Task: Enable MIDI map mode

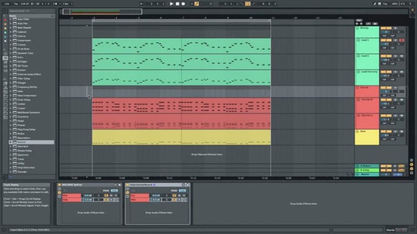Action: [395, 4]
